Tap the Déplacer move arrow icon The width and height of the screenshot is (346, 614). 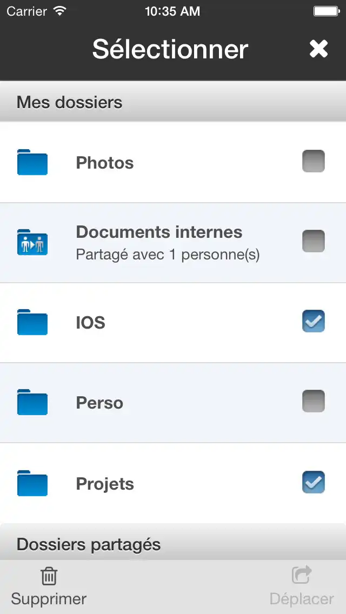(302, 575)
